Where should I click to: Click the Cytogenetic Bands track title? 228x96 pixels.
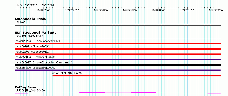[x=30, y=19]
